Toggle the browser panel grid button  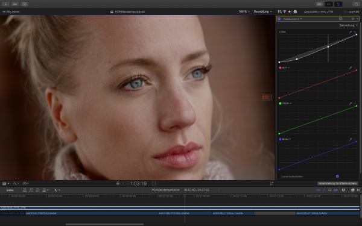[319, 4]
